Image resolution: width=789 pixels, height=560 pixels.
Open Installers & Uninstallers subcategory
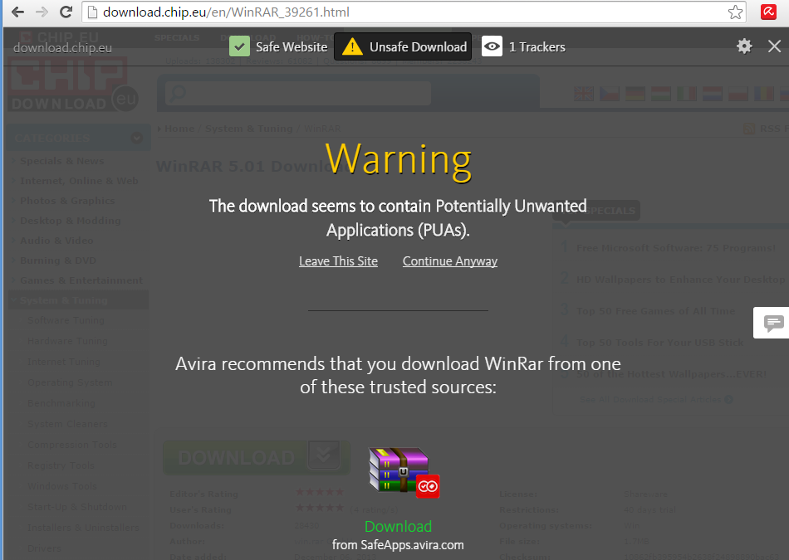(x=83, y=528)
